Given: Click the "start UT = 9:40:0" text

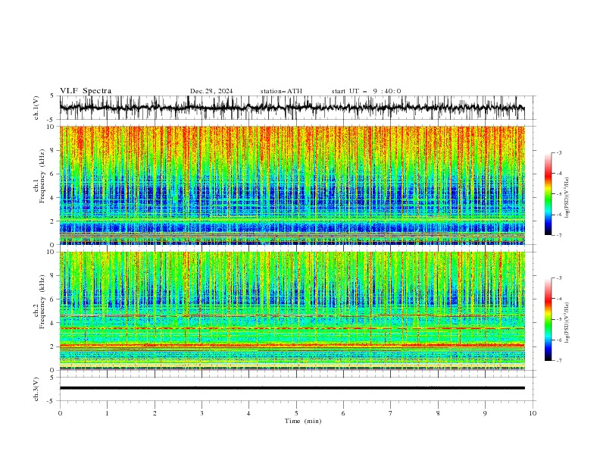Looking at the screenshot, I should click(366, 91).
